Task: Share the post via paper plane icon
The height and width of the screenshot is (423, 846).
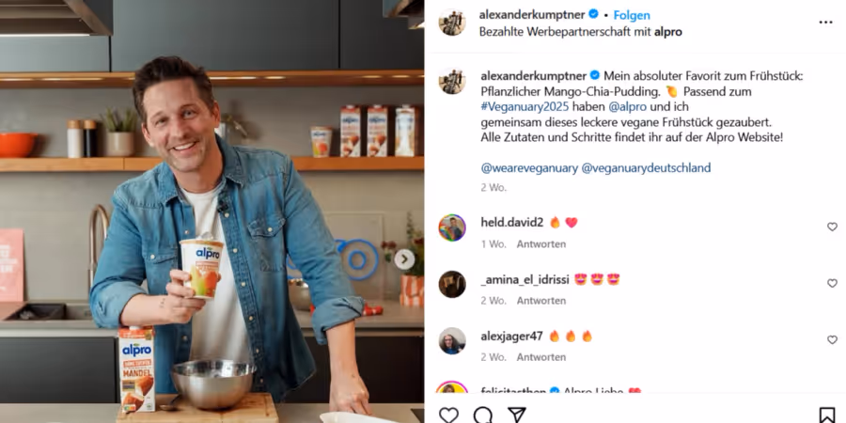Action: coord(517,415)
